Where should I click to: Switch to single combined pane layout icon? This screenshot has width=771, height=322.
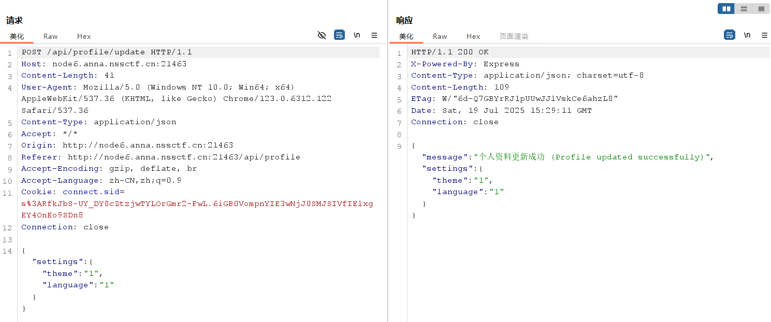761,9
